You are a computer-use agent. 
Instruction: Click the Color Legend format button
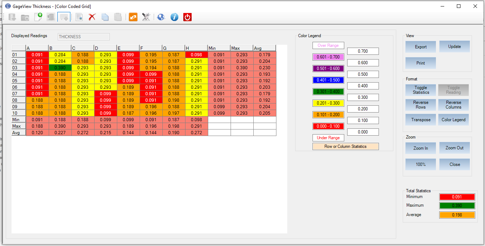pyautogui.click(x=454, y=120)
